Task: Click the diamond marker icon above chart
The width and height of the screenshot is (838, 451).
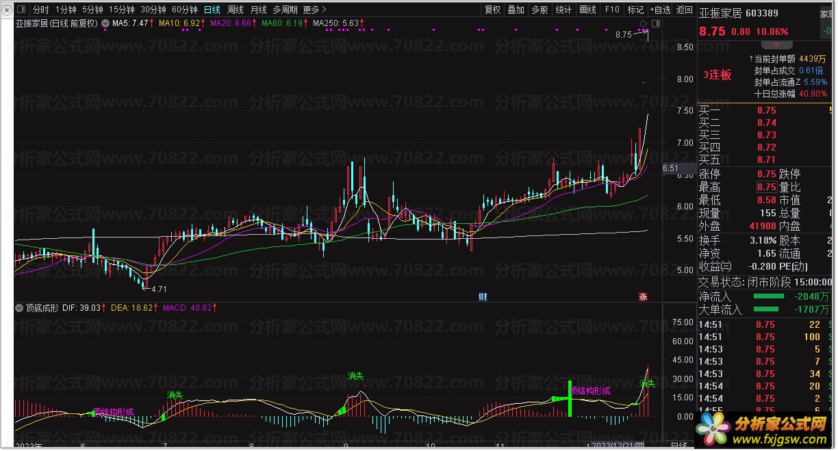Action: click(644, 24)
